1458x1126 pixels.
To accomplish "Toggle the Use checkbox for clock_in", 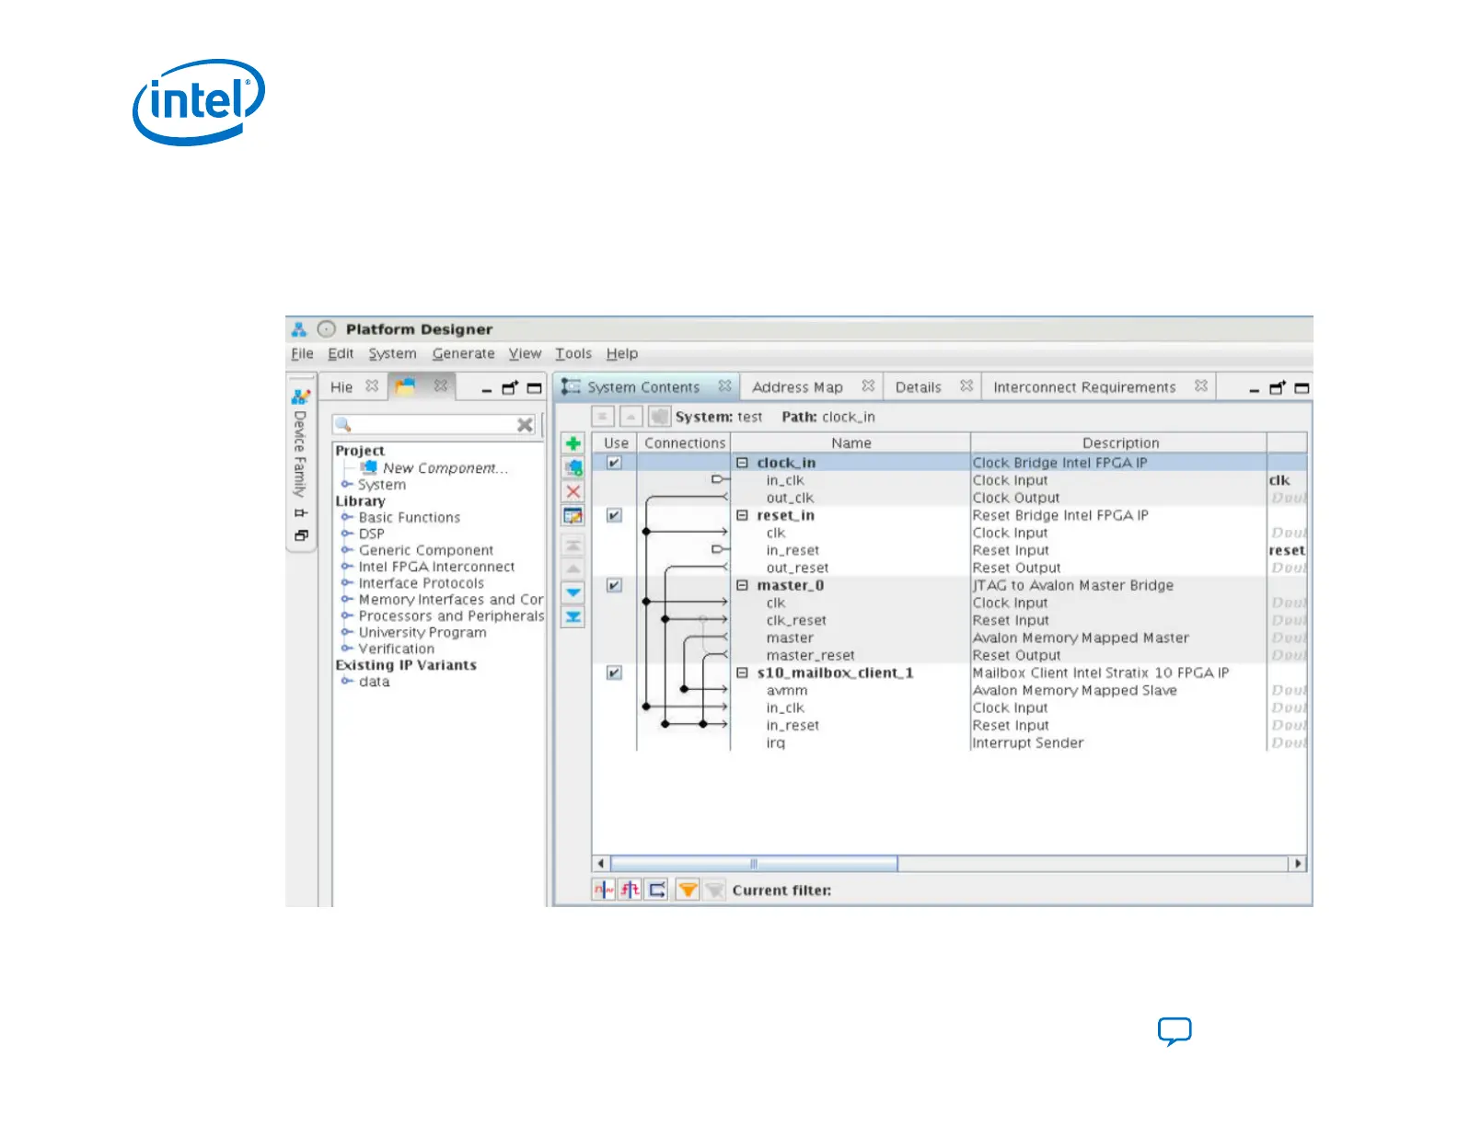I will click(x=614, y=463).
